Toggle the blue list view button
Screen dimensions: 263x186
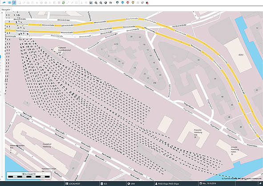9,3
